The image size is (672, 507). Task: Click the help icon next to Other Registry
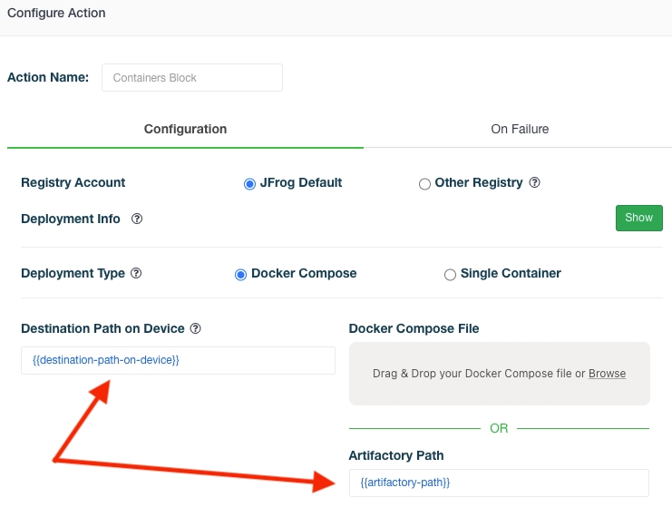535,182
